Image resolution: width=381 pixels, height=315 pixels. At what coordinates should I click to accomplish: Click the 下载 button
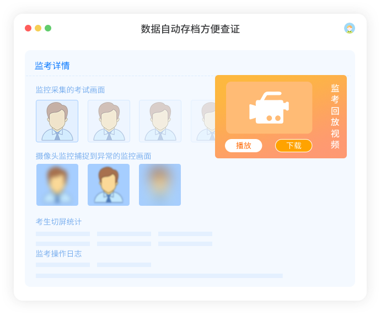point(293,146)
